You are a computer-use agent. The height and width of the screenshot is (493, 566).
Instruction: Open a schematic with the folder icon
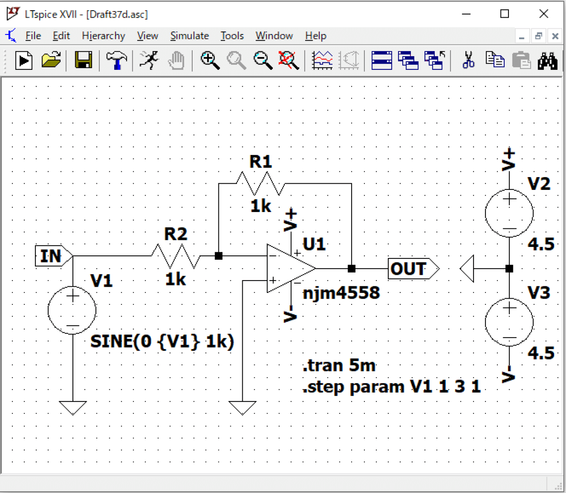51,60
